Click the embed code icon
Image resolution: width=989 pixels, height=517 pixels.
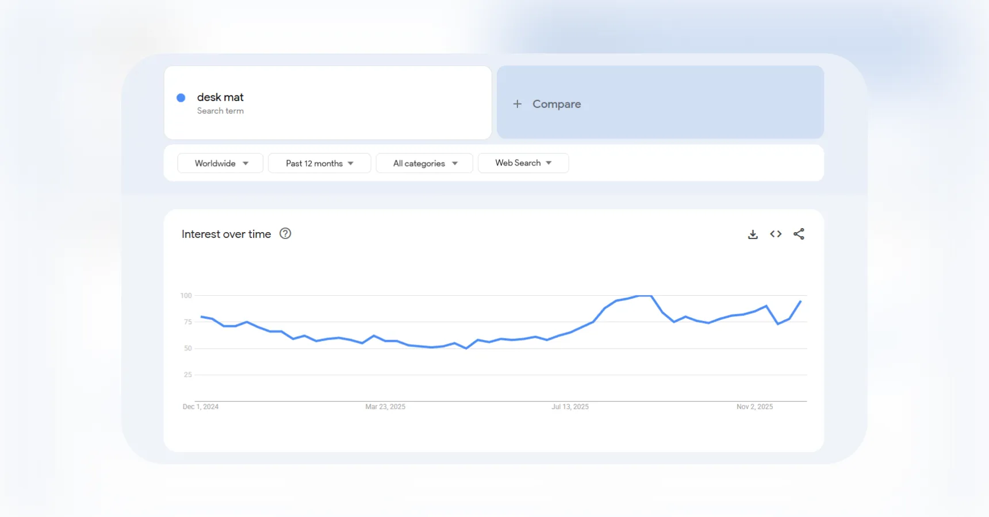[776, 234]
